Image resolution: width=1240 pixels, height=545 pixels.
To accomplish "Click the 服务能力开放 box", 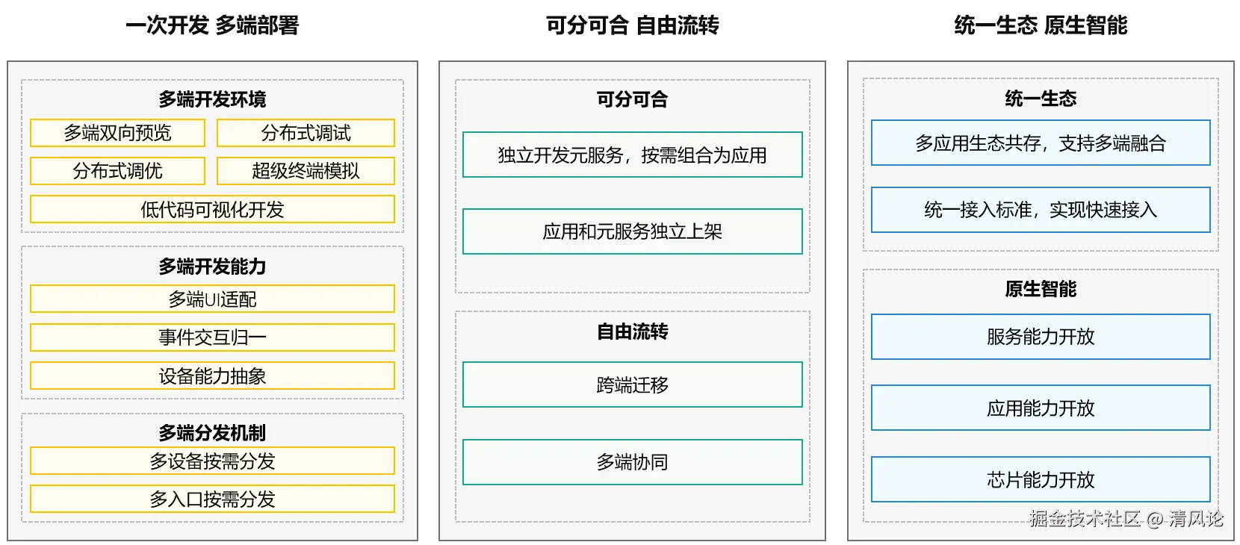I will click(x=1041, y=337).
